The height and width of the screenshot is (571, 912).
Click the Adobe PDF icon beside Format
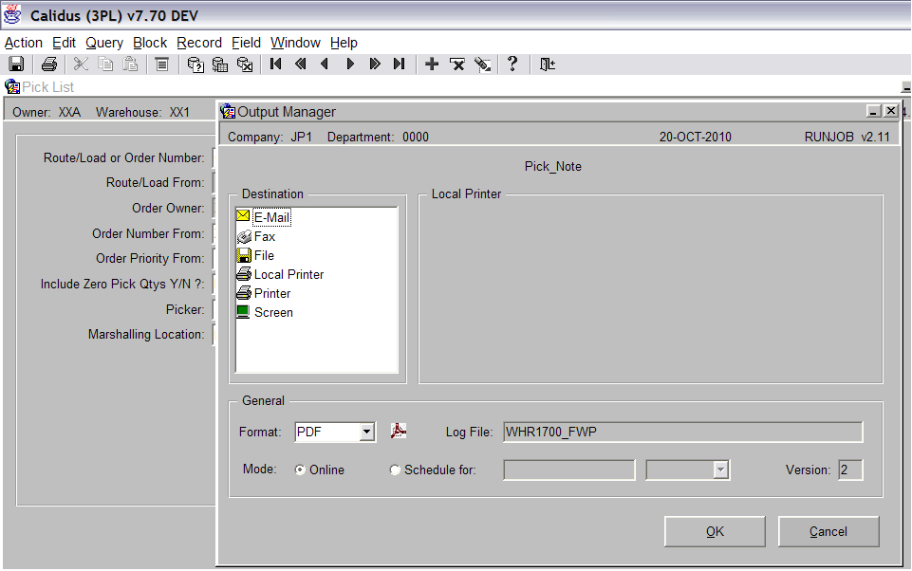point(399,431)
